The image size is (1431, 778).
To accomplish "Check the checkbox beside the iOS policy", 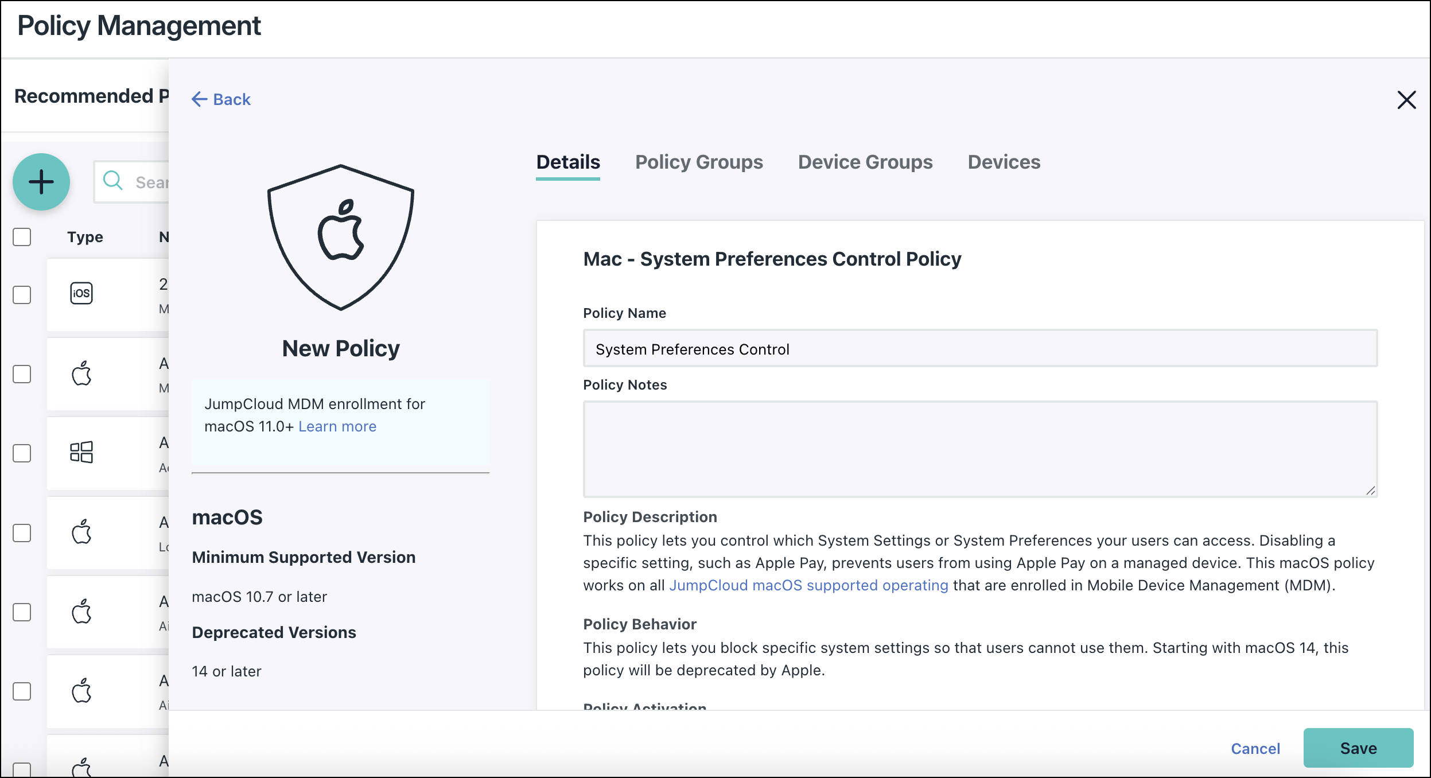I will (21, 294).
